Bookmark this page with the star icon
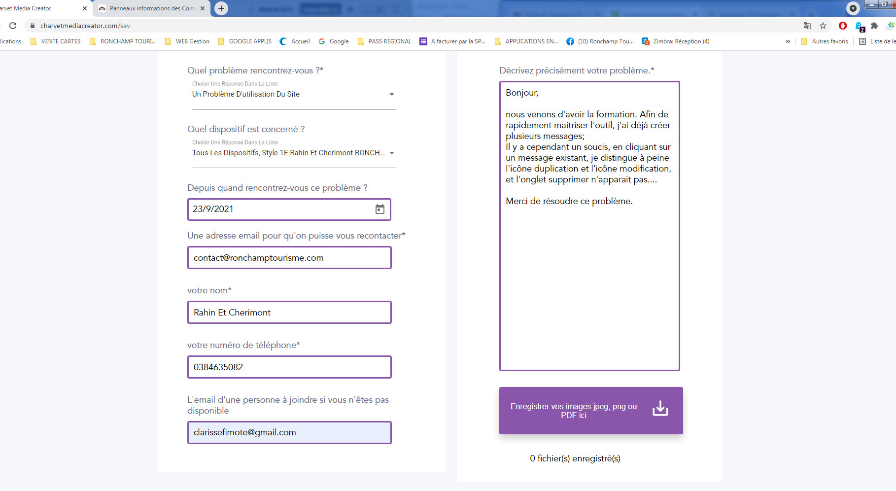The image size is (896, 491). [823, 26]
